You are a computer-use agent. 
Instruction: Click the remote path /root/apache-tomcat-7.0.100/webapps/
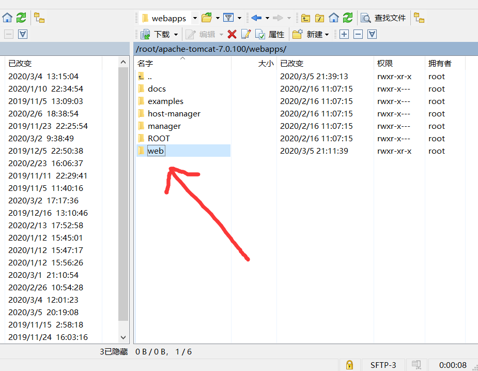tap(211, 49)
